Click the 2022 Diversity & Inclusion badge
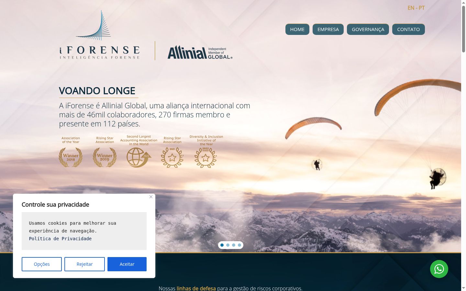466x291 pixels. (x=205, y=157)
